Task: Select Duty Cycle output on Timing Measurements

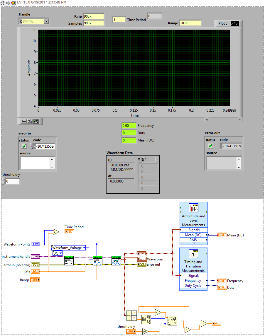Action: [x=193, y=286]
